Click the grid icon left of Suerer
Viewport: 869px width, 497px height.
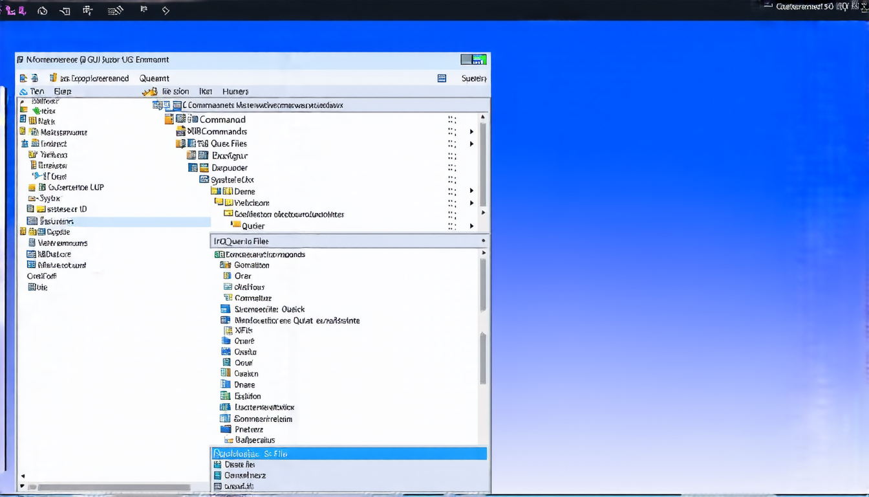(x=442, y=78)
